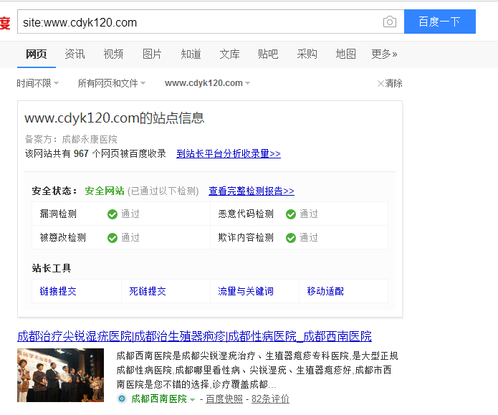Click the 漏洞检测 label
The height and width of the screenshot is (415, 498).
coord(58,214)
